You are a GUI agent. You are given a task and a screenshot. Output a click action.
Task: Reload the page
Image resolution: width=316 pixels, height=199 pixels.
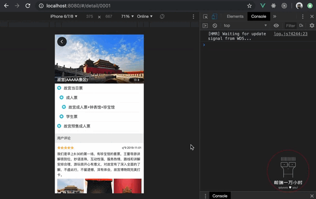point(28,6)
